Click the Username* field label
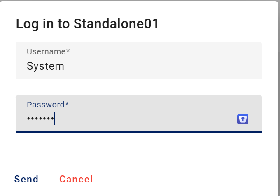Viewport: 280px width, 196px height. coord(48,51)
